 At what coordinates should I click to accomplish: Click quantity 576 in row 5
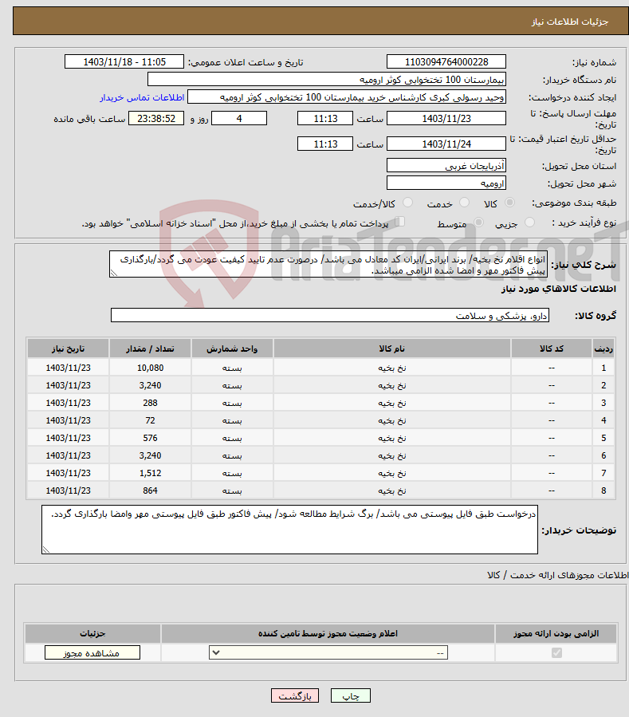click(151, 438)
